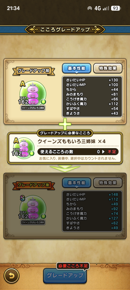Tap the pre-upgrade stats list panel
The height and width of the screenshot is (290, 130).
coord(92,97)
